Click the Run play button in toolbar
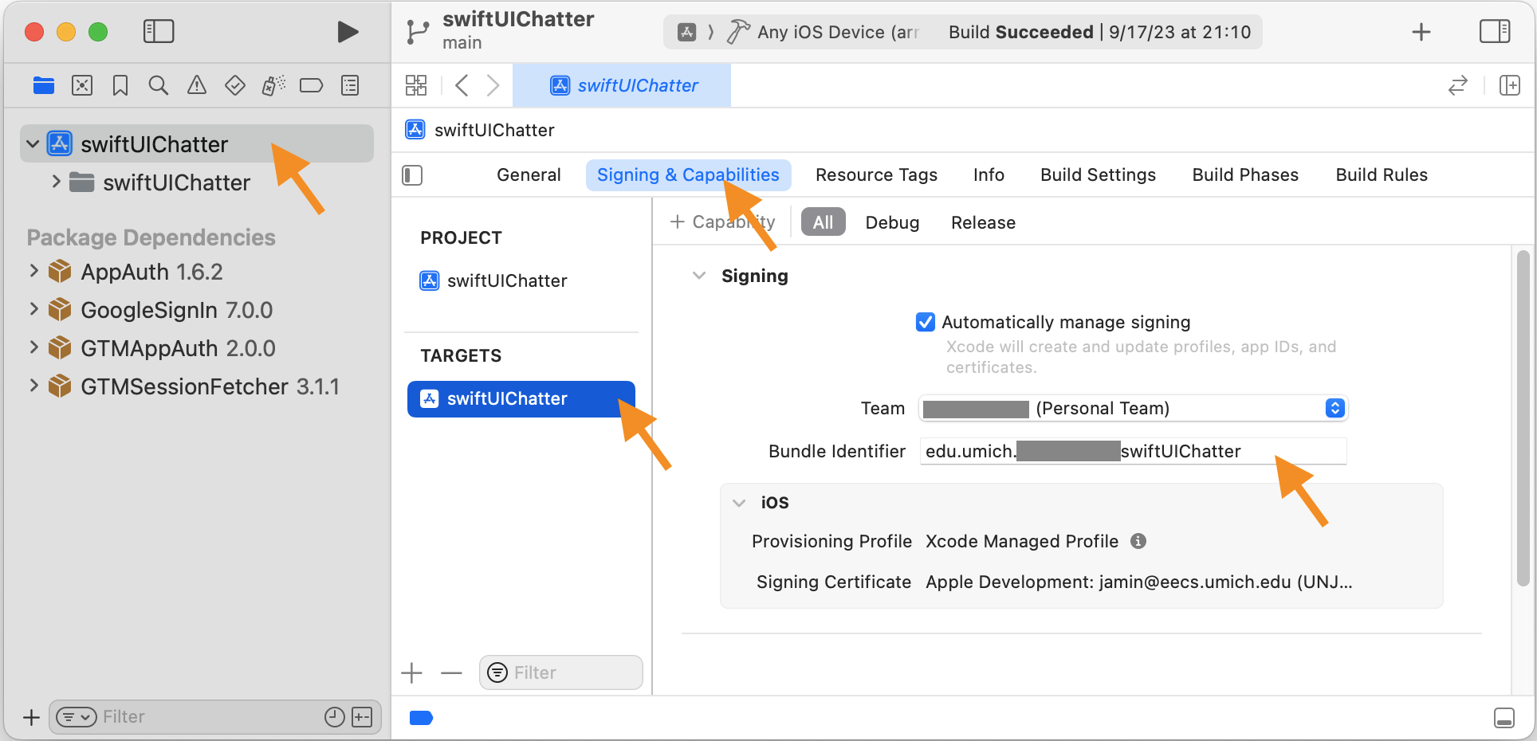Image resolution: width=1537 pixels, height=741 pixels. tap(347, 32)
